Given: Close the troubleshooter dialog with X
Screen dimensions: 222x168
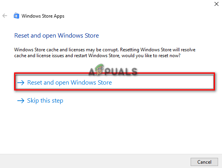Looking at the screenshot, I should [x=217, y=4].
